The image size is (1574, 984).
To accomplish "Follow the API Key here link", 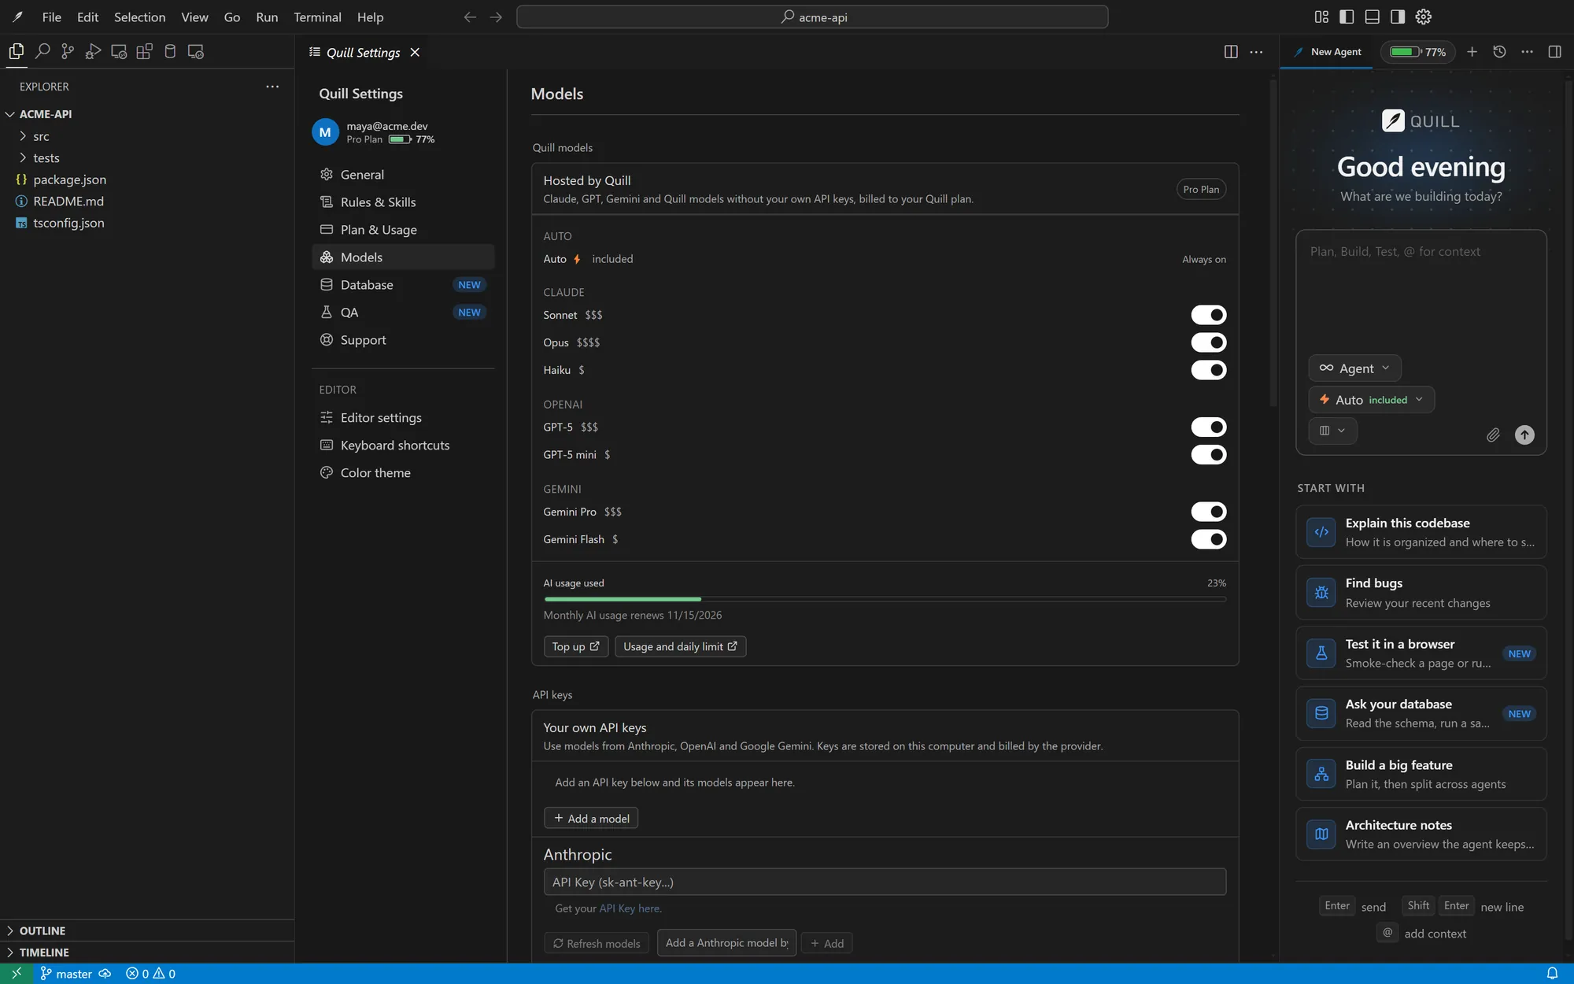I will [x=630, y=908].
